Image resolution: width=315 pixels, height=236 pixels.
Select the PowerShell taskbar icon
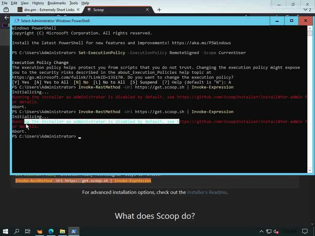[x=74, y=231]
